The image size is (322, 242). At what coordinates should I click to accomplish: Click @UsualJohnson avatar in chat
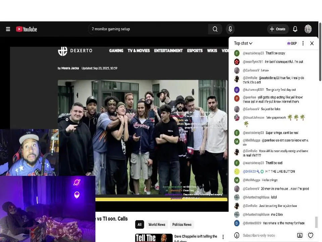point(237,118)
